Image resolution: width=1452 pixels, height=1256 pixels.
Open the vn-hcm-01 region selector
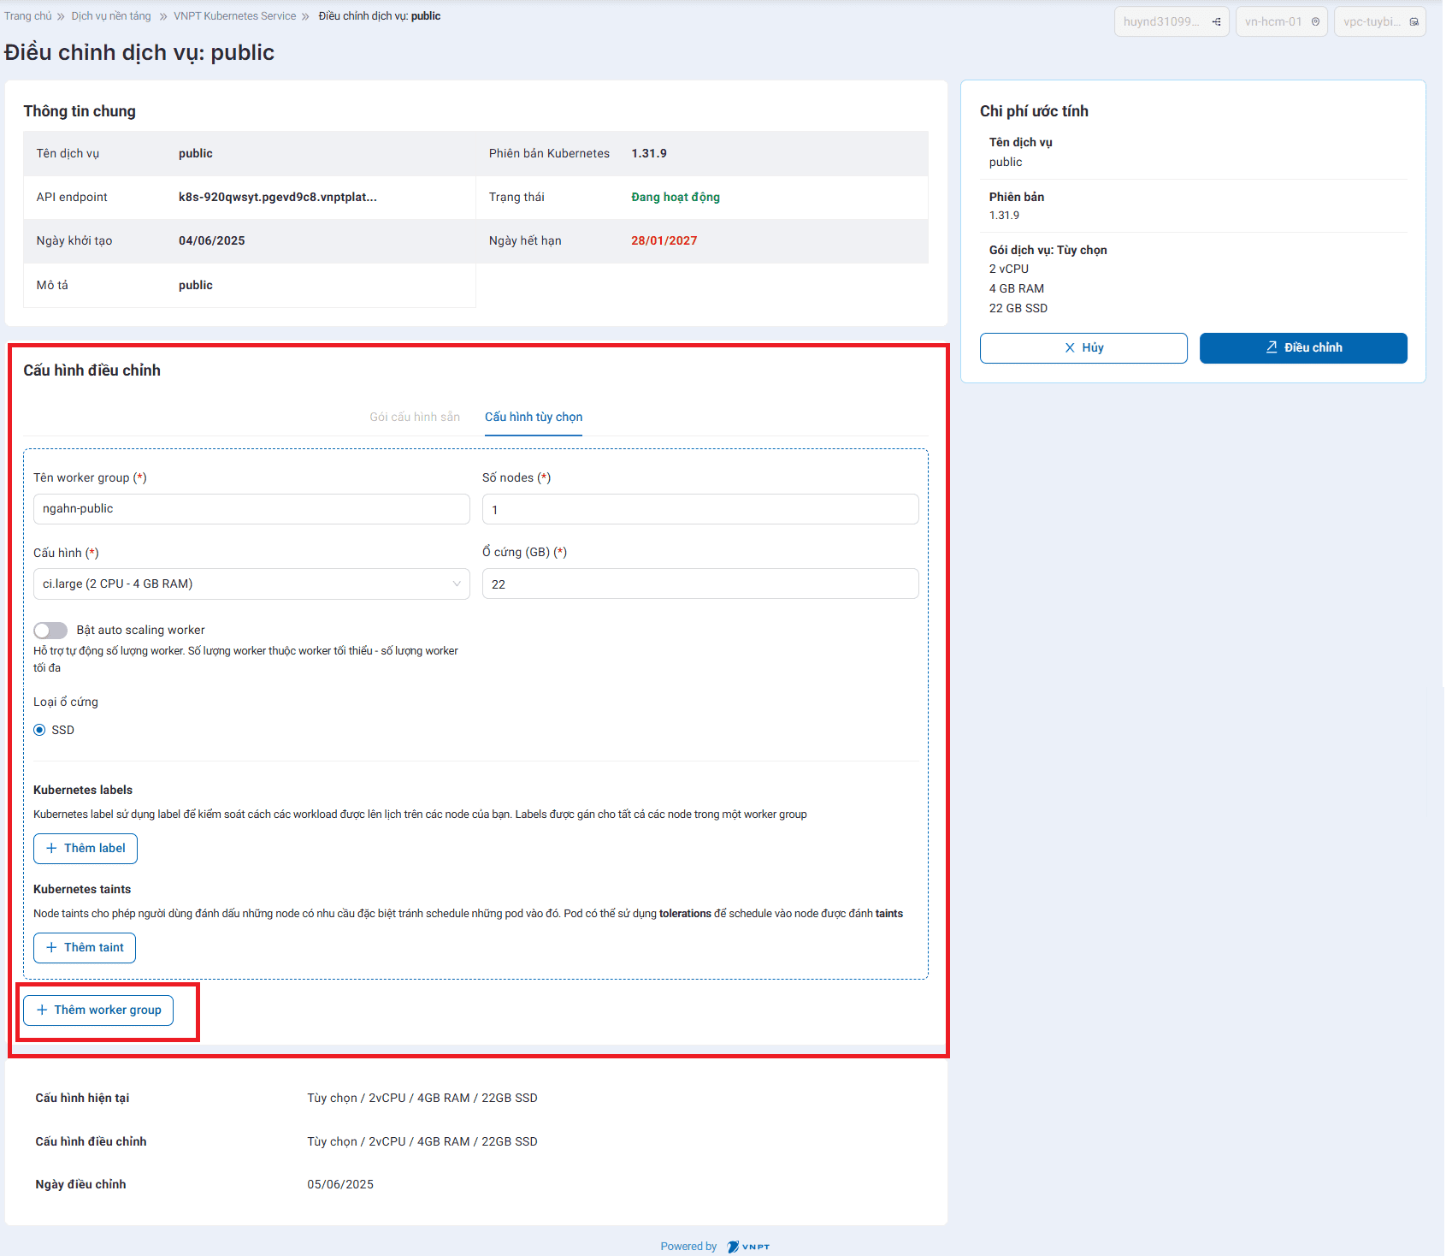[x=1280, y=22]
